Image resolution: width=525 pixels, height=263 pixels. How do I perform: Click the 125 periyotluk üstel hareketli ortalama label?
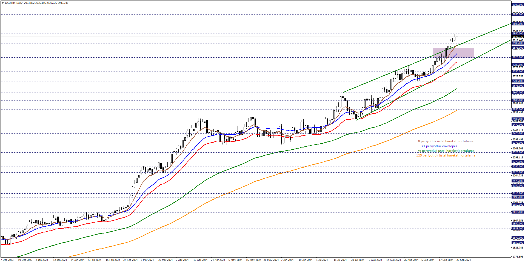446,155
